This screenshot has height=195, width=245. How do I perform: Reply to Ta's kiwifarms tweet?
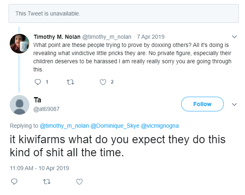coord(14,182)
